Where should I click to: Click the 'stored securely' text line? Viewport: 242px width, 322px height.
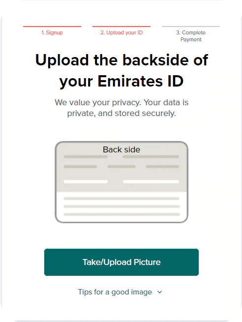pos(145,114)
